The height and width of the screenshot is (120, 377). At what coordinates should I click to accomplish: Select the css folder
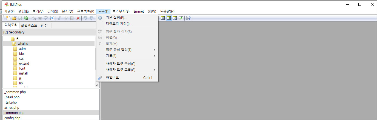tap(21, 59)
